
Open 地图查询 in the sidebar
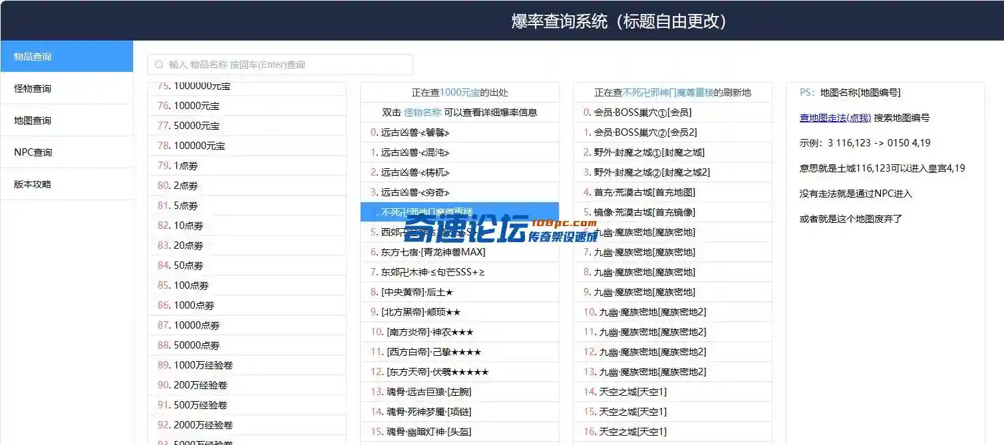tap(67, 120)
